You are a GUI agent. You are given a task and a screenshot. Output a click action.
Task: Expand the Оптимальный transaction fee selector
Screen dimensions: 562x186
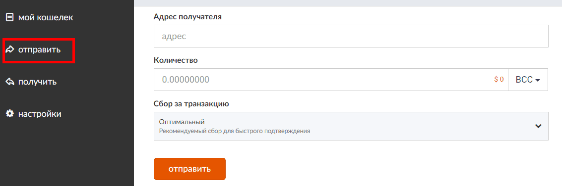[x=351, y=126]
